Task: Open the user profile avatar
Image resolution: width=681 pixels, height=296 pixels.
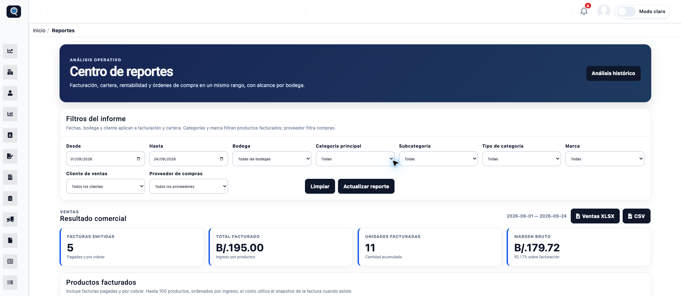Action: click(x=604, y=11)
